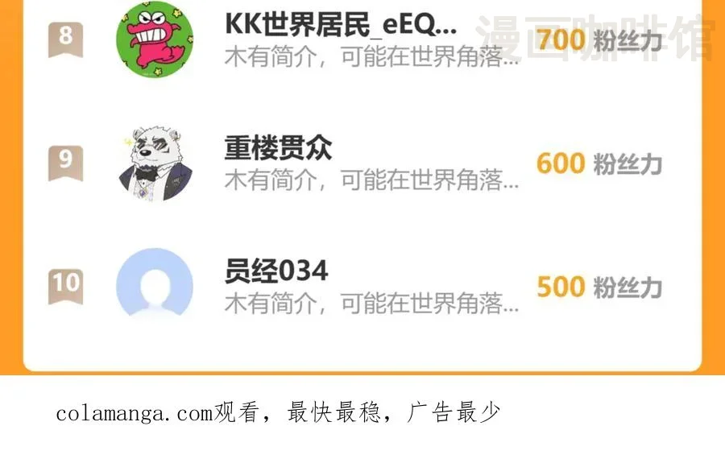Image resolution: width=725 pixels, height=455 pixels.
Task: Click the 600 粉丝力 score
Action: [x=599, y=163]
